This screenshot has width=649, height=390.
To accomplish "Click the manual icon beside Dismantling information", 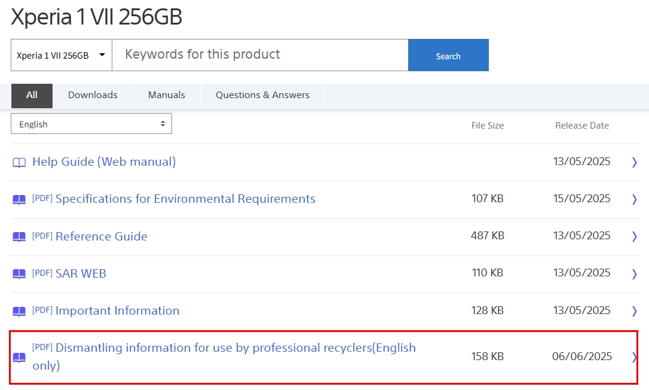I will (19, 357).
